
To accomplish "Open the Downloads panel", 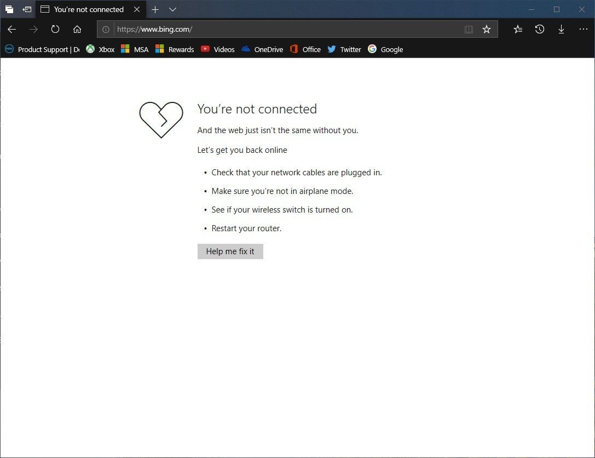I will tap(561, 29).
